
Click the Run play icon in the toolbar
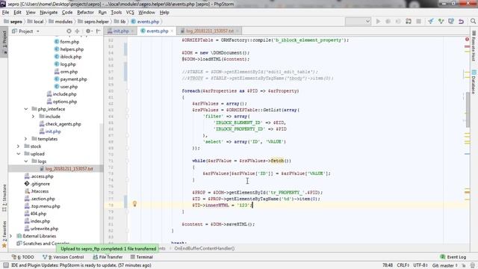click(378, 22)
